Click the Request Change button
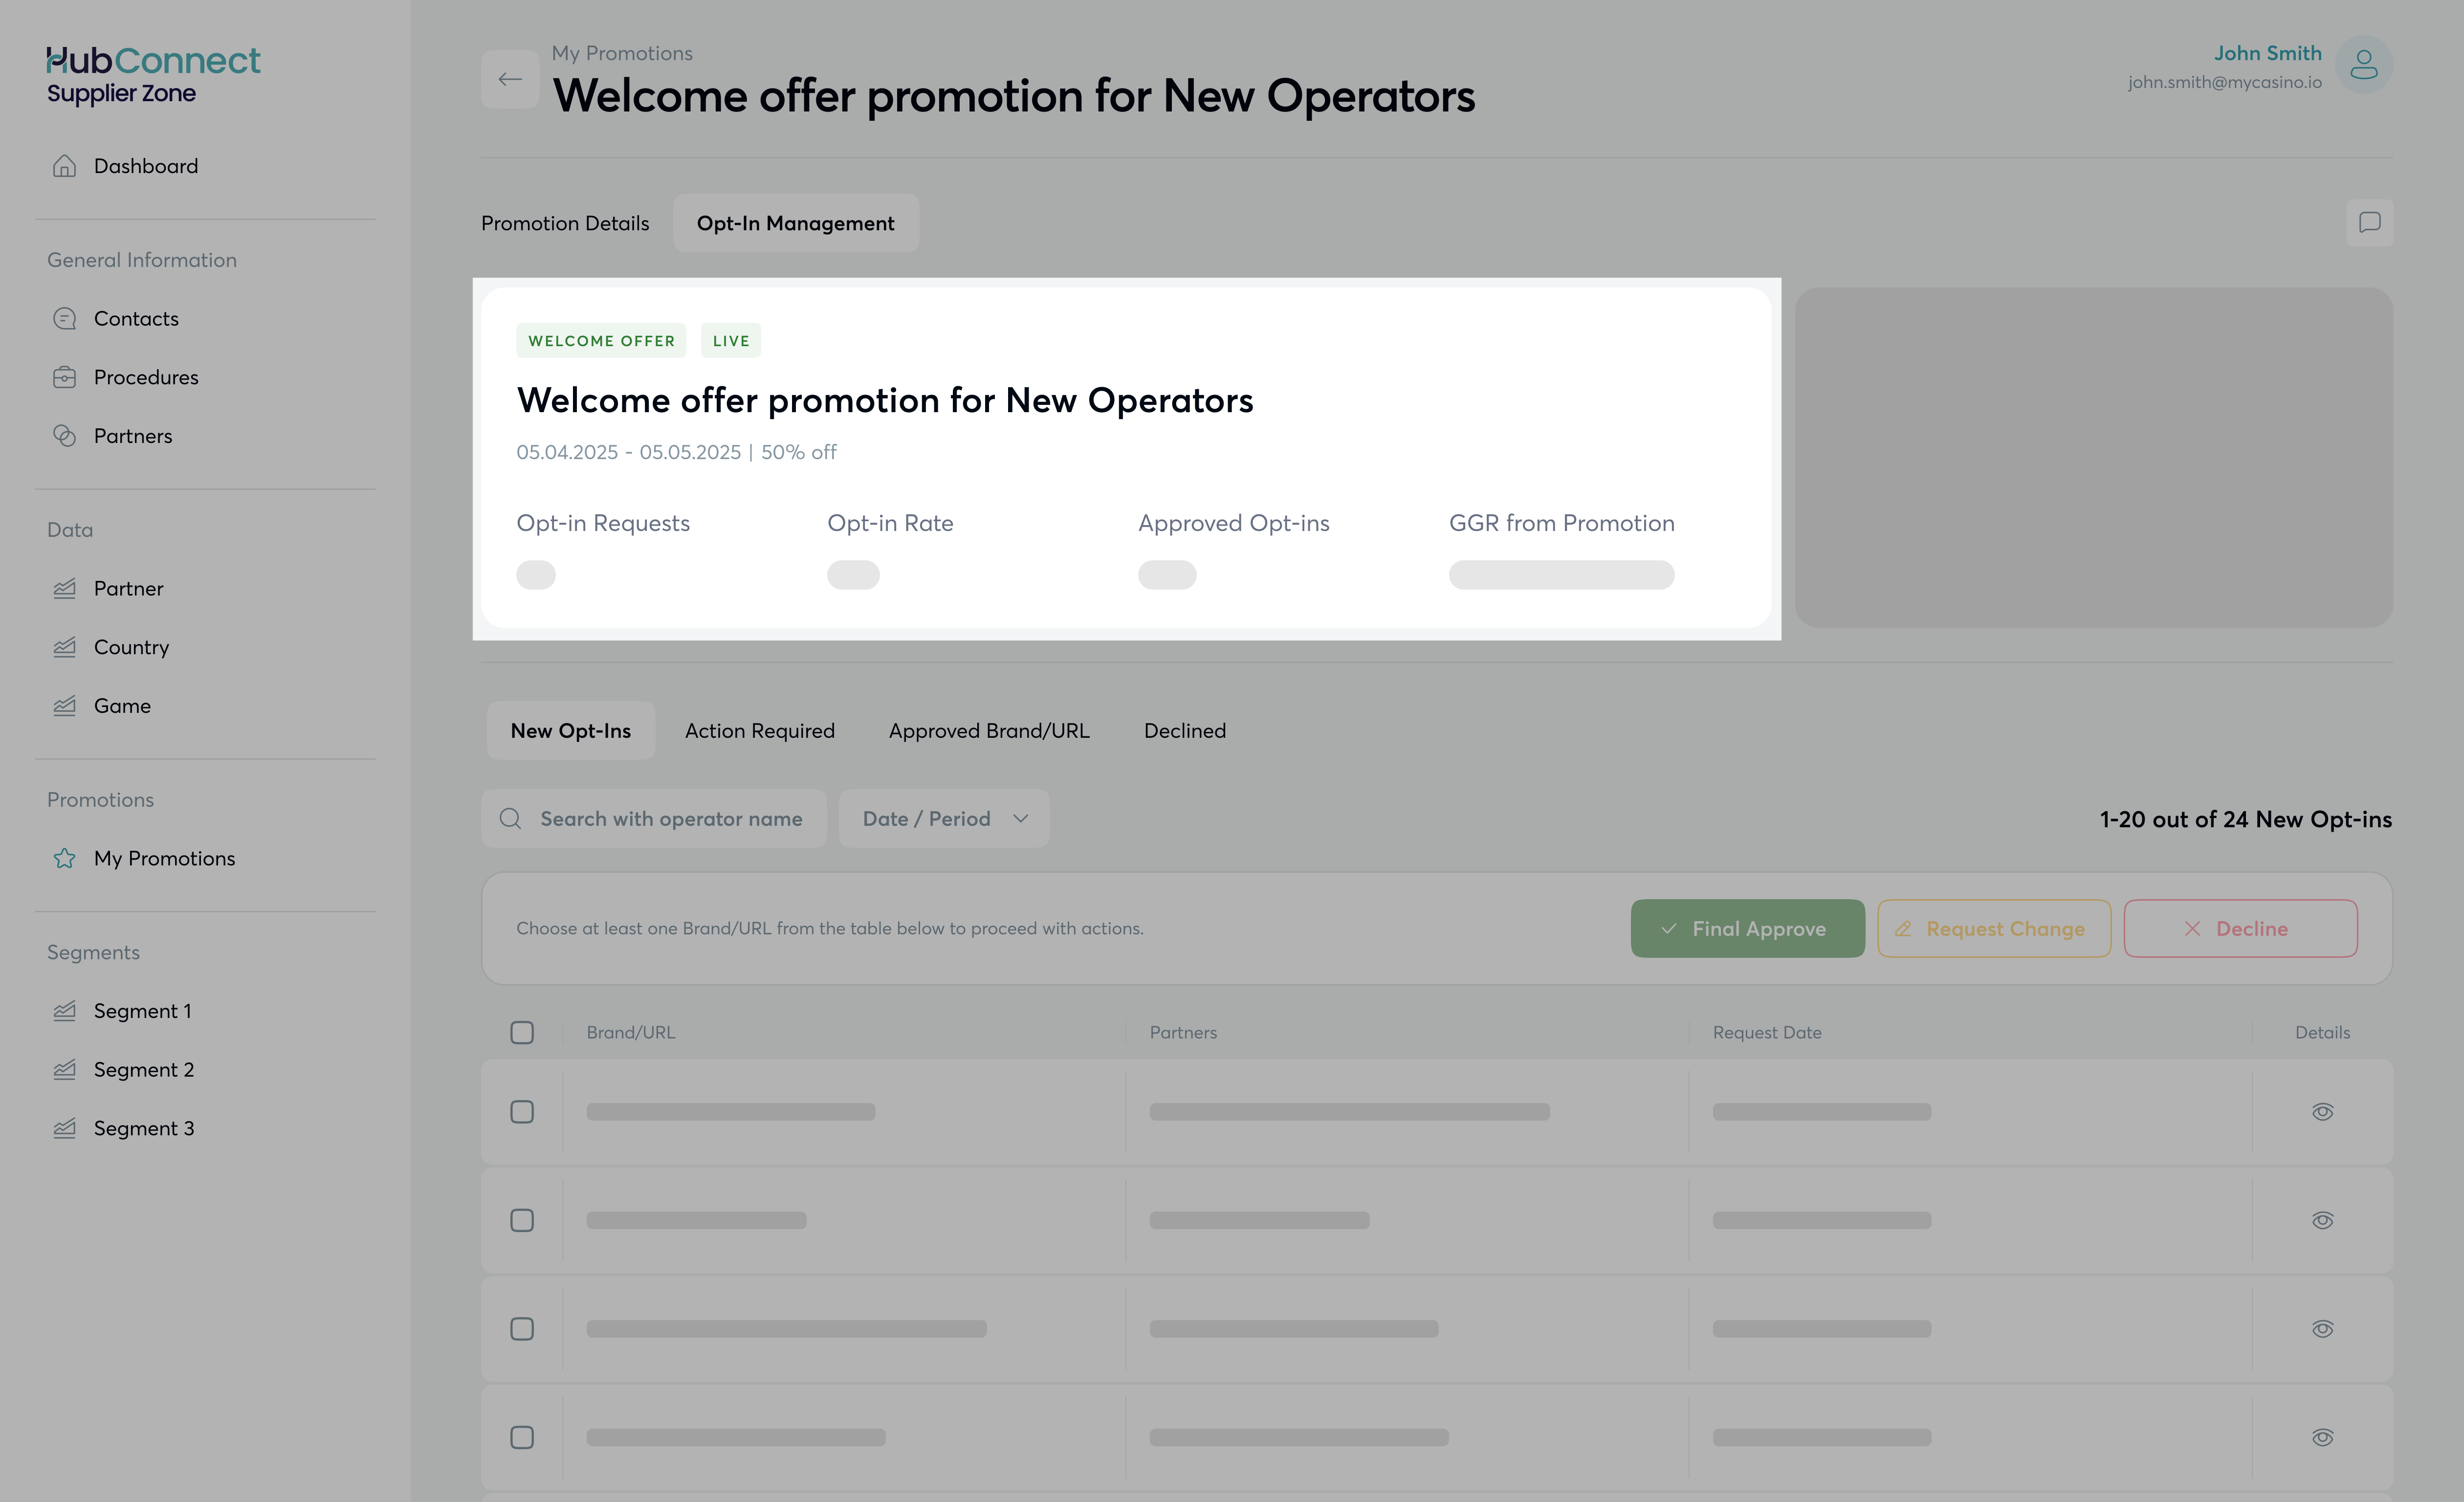Image resolution: width=2464 pixels, height=1502 pixels. pos(1993,929)
